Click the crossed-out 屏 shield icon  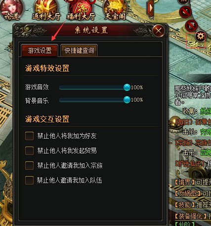(191, 26)
